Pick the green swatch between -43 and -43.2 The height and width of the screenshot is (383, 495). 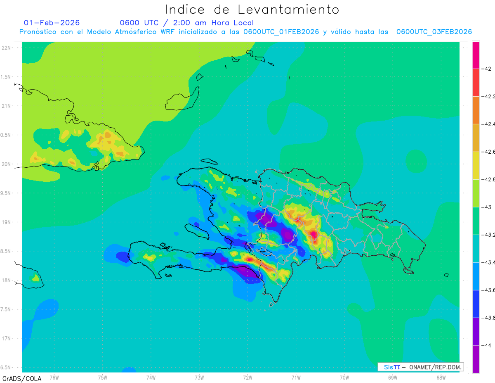[x=476, y=221]
